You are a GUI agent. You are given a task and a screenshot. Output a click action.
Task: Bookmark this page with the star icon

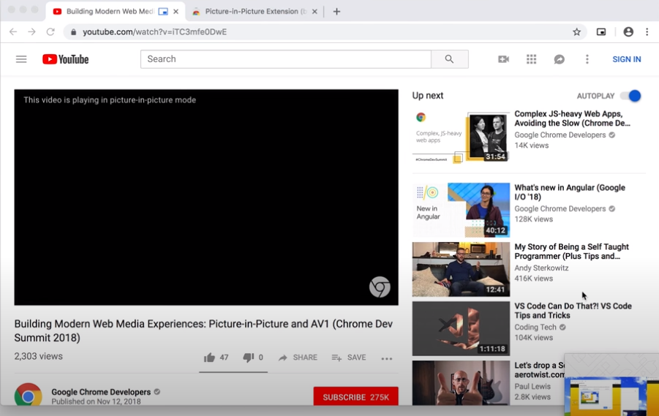point(576,32)
